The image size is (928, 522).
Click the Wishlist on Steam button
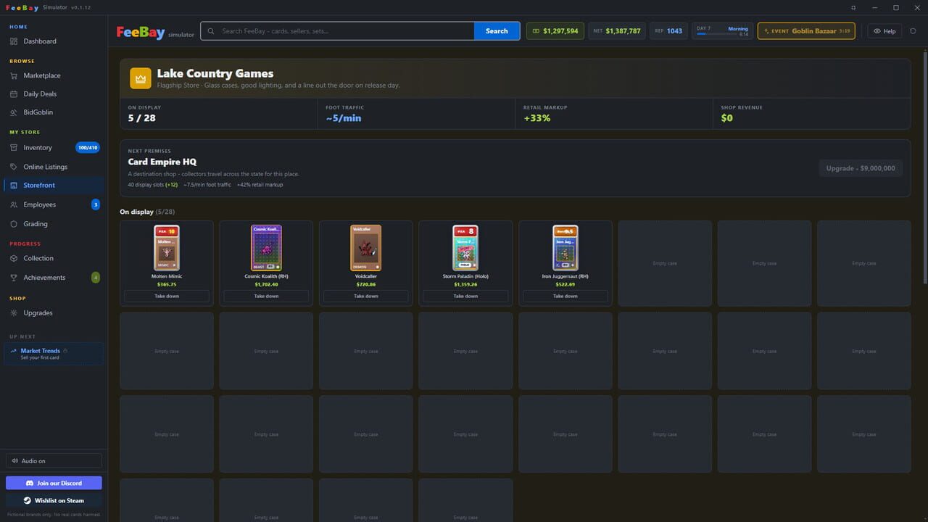(54, 500)
